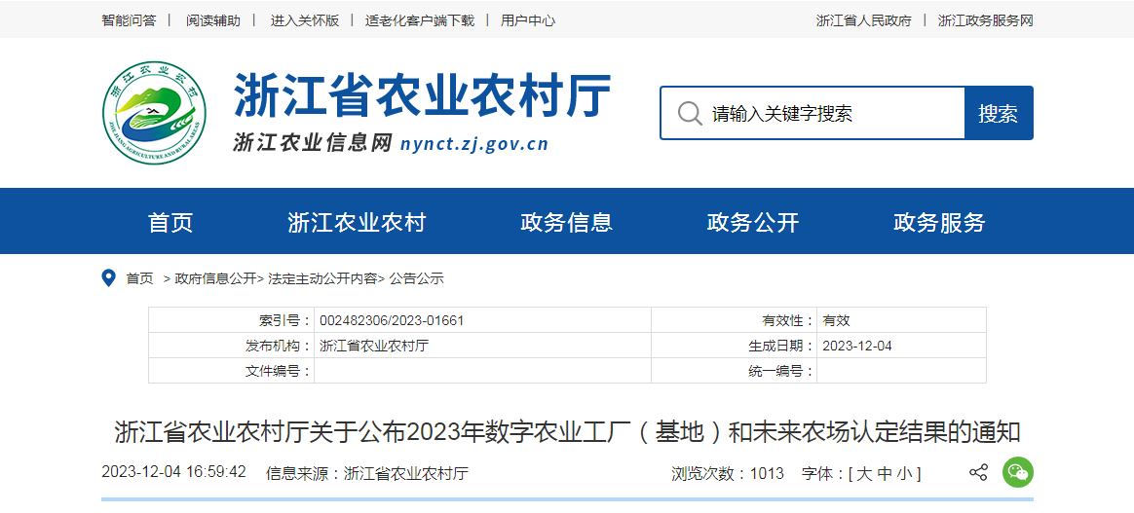Type in the 请输入关键字搜索 field
1134x513 pixels.
pyautogui.click(x=828, y=113)
